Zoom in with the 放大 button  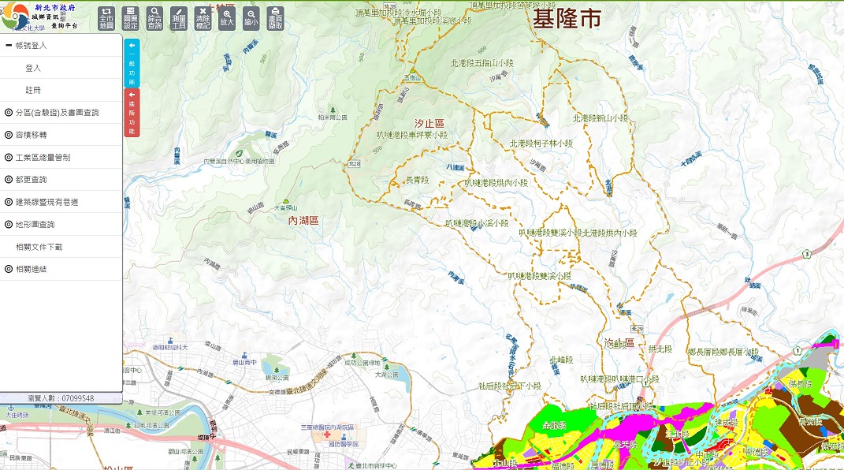[227, 19]
